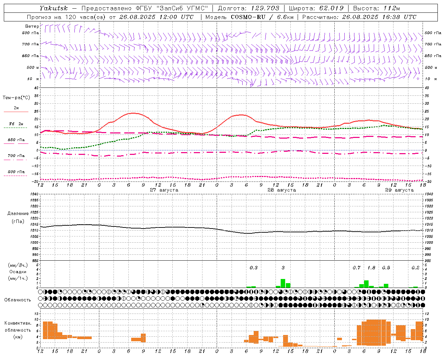Select the "Долгота: 129.703" longitude value

point(248,8)
